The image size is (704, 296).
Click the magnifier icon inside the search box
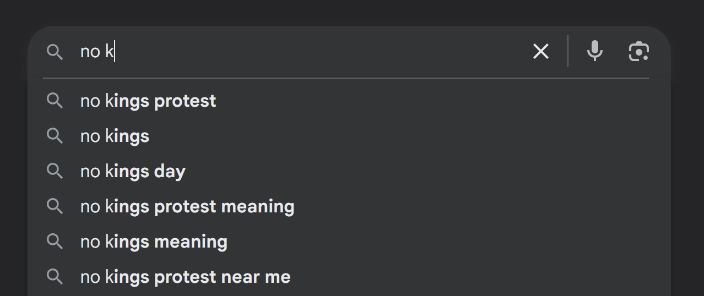tap(55, 52)
